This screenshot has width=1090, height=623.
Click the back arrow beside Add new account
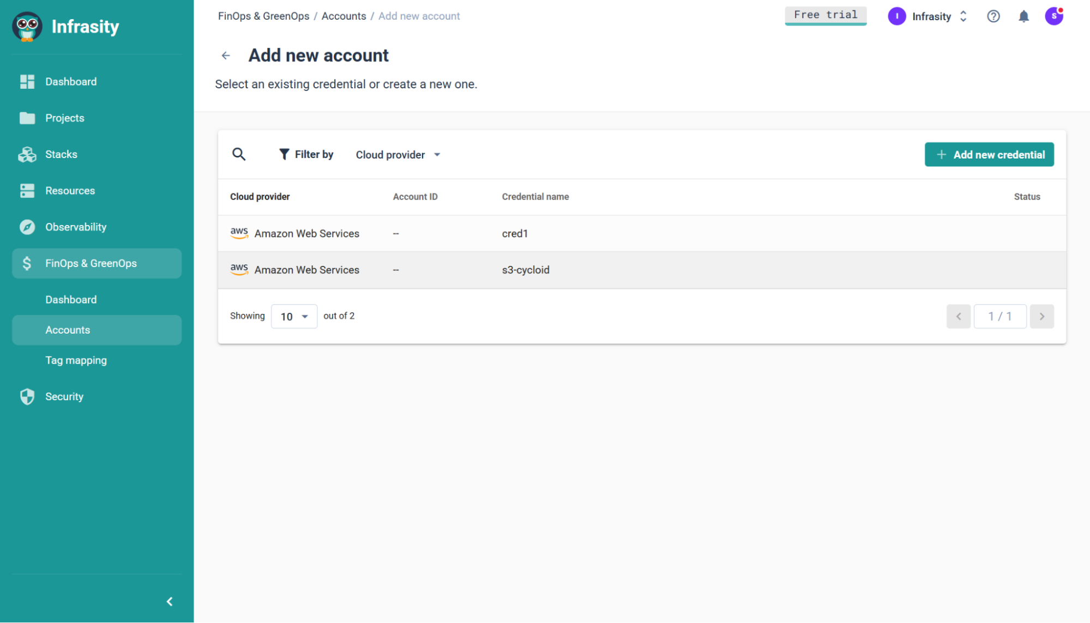point(226,56)
